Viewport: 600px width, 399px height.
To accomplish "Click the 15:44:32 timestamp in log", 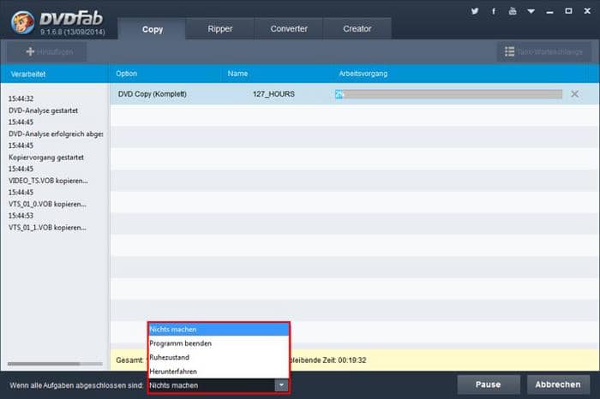I will click(21, 98).
